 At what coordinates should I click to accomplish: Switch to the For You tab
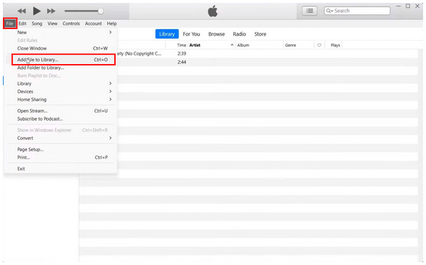[x=191, y=34]
